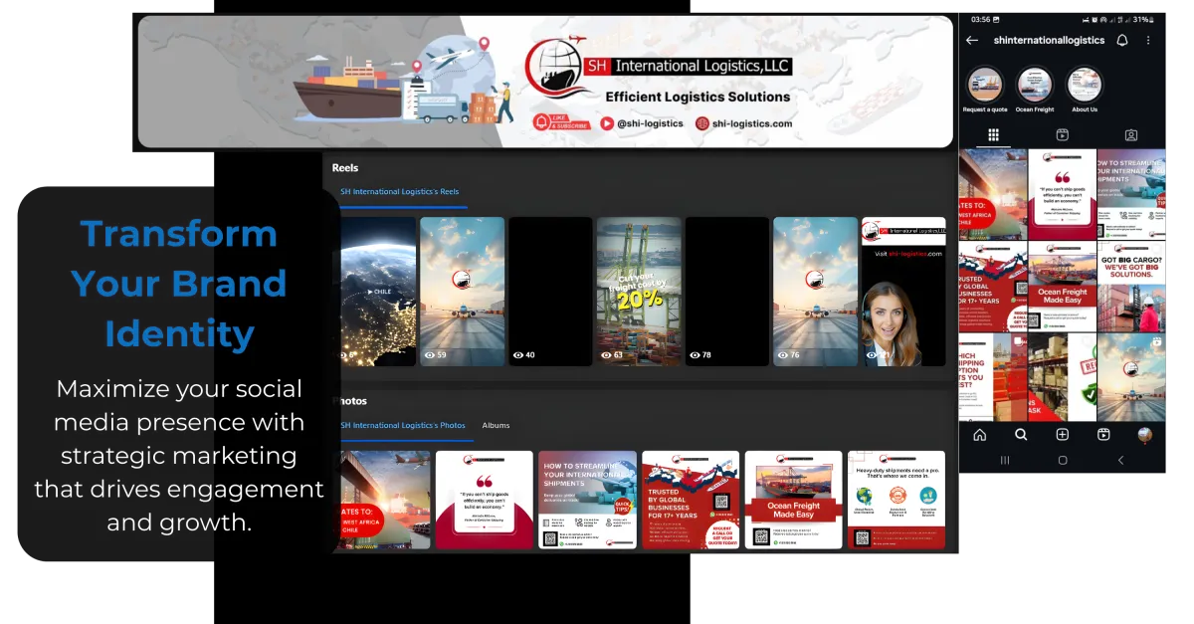Tap Android home button on phone
The image size is (1194, 624).
click(1063, 460)
